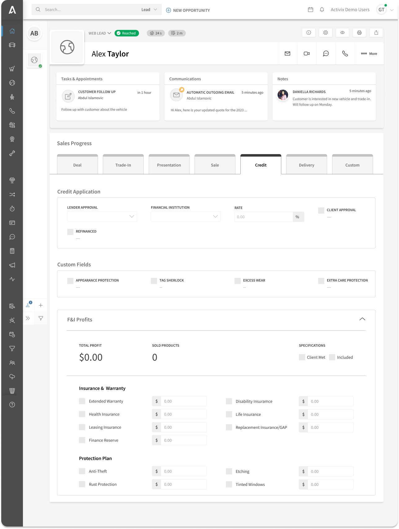Check the Extended Warranty checkbox

pyautogui.click(x=82, y=401)
